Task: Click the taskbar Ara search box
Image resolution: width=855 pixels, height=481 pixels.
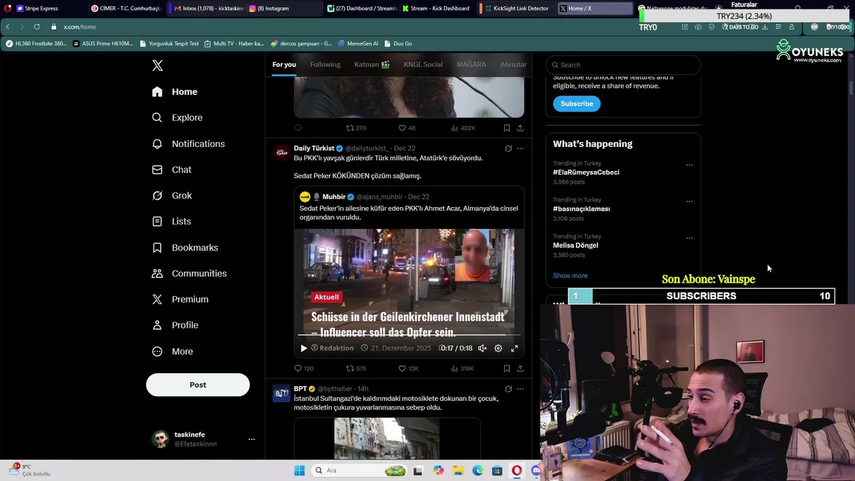Action: click(x=360, y=470)
